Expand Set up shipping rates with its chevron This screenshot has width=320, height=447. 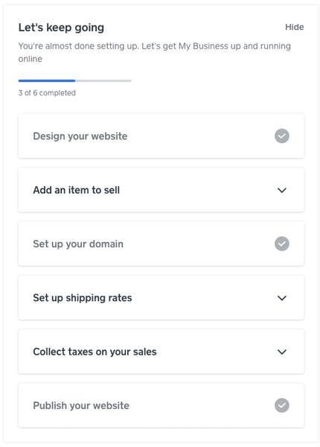pos(281,298)
